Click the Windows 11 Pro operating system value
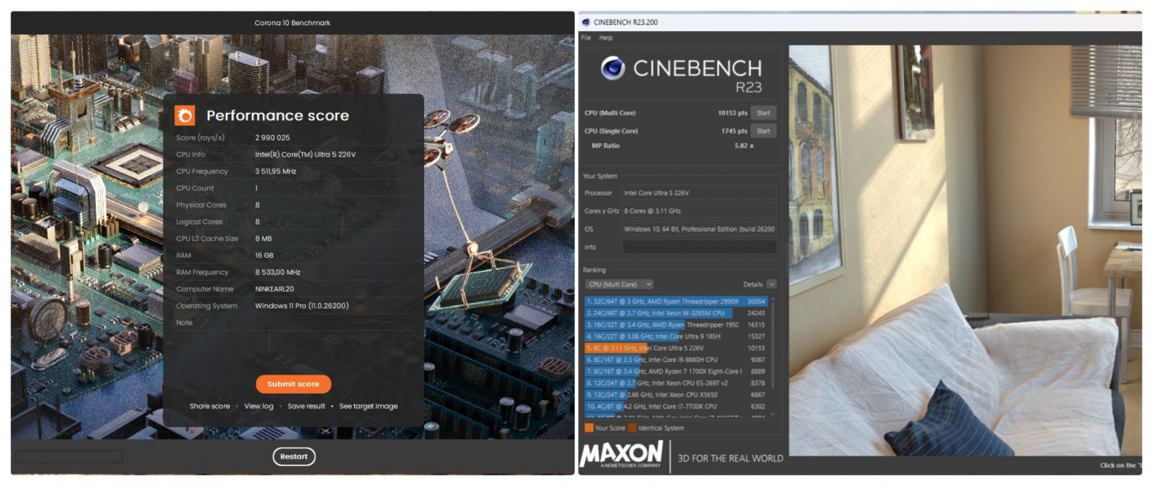 click(x=302, y=306)
